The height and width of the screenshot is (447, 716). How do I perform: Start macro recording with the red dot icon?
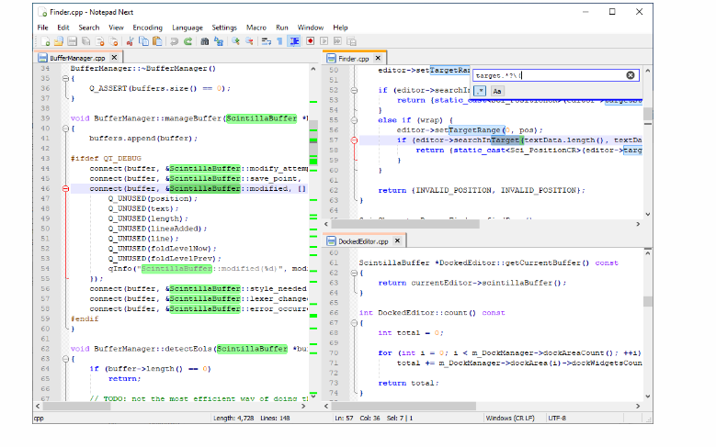coord(311,41)
